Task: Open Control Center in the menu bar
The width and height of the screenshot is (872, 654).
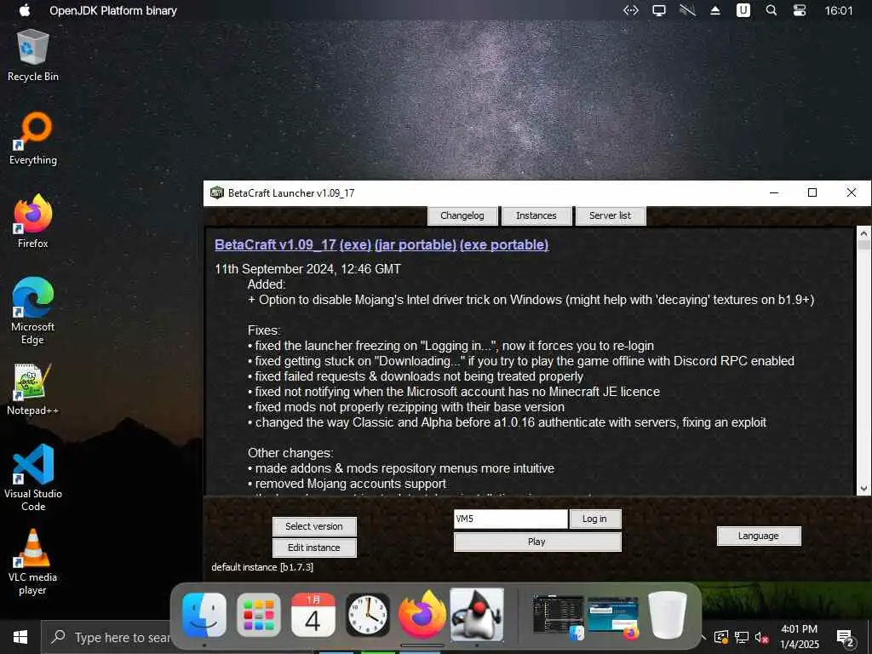Action: [799, 10]
